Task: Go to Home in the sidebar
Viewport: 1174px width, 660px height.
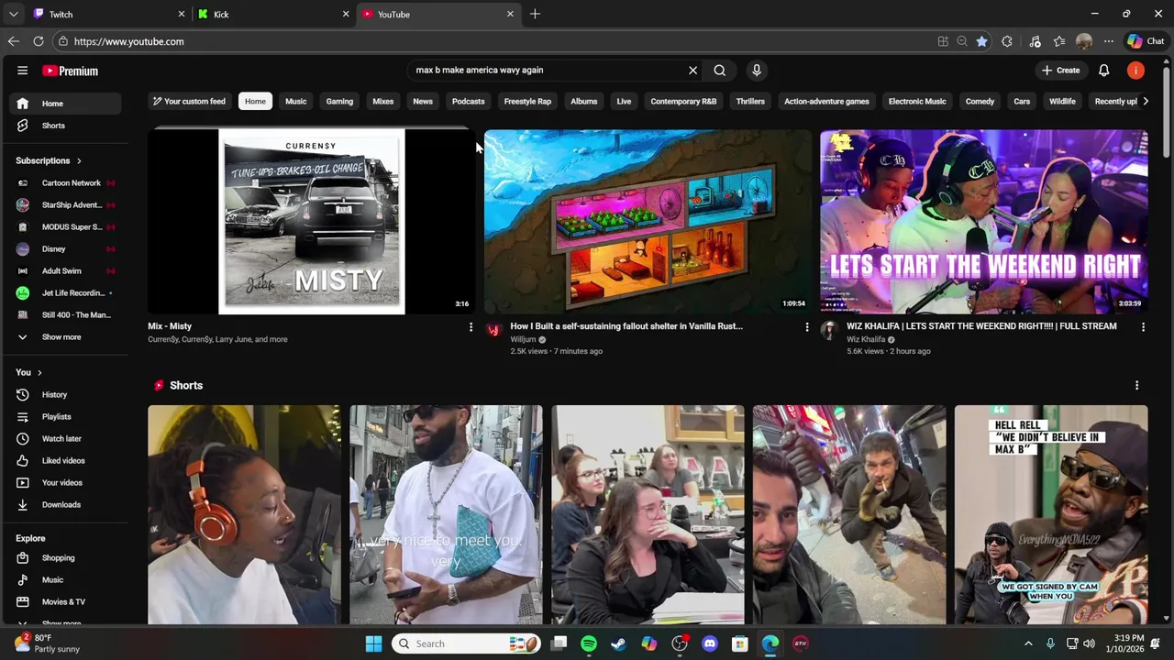Action: pyautogui.click(x=64, y=104)
